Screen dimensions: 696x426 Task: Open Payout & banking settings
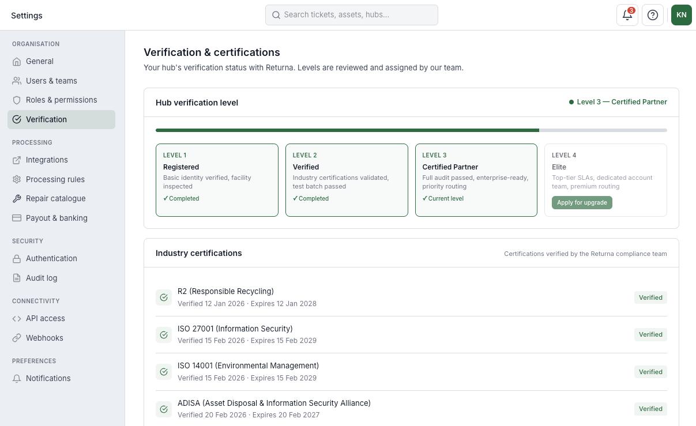point(57,218)
